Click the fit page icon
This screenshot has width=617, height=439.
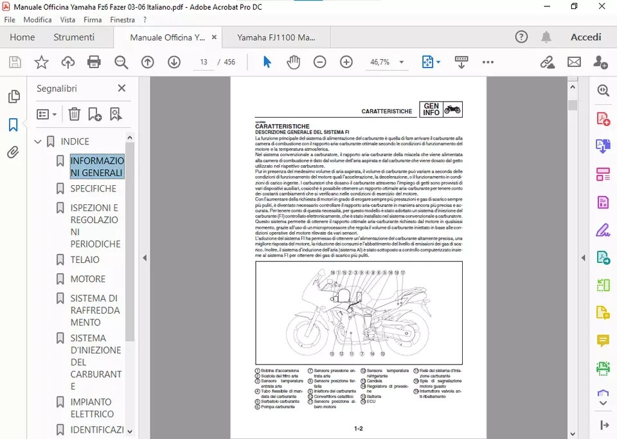coord(428,62)
